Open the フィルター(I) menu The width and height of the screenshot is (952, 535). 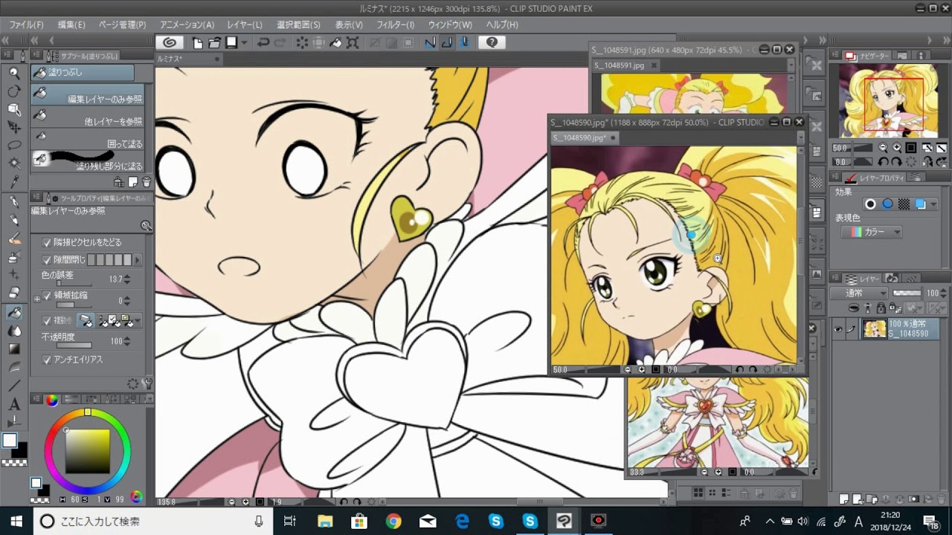point(395,25)
